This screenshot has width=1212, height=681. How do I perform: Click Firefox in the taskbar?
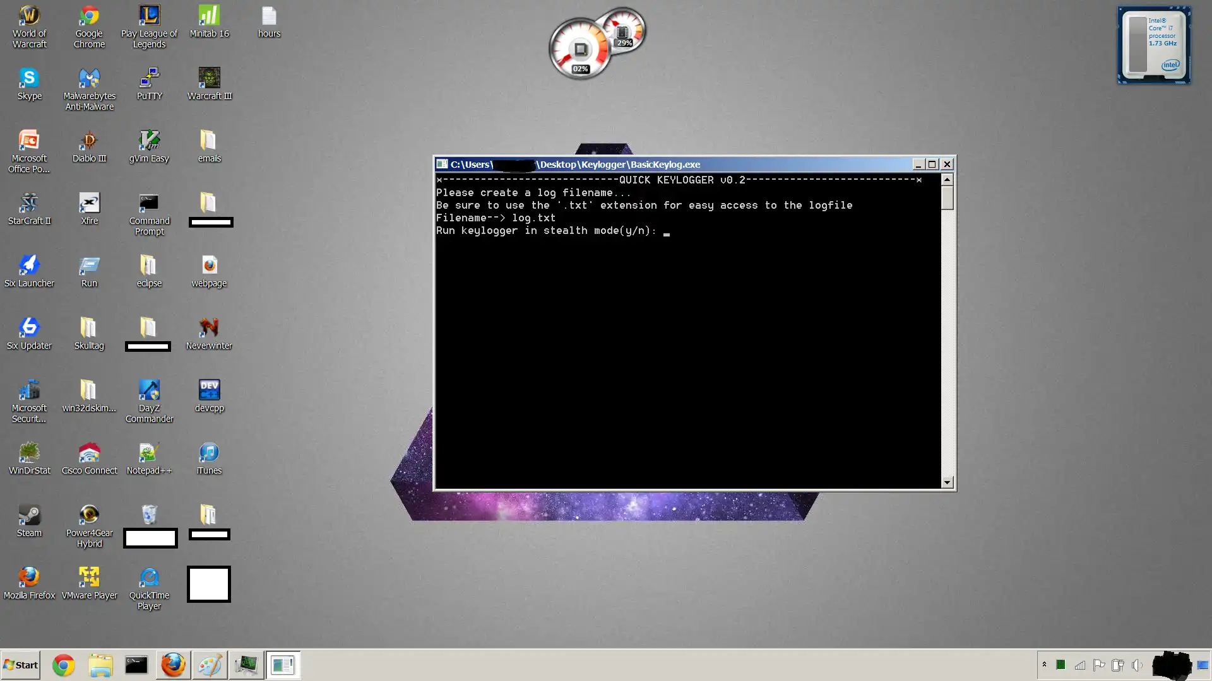[173, 665]
